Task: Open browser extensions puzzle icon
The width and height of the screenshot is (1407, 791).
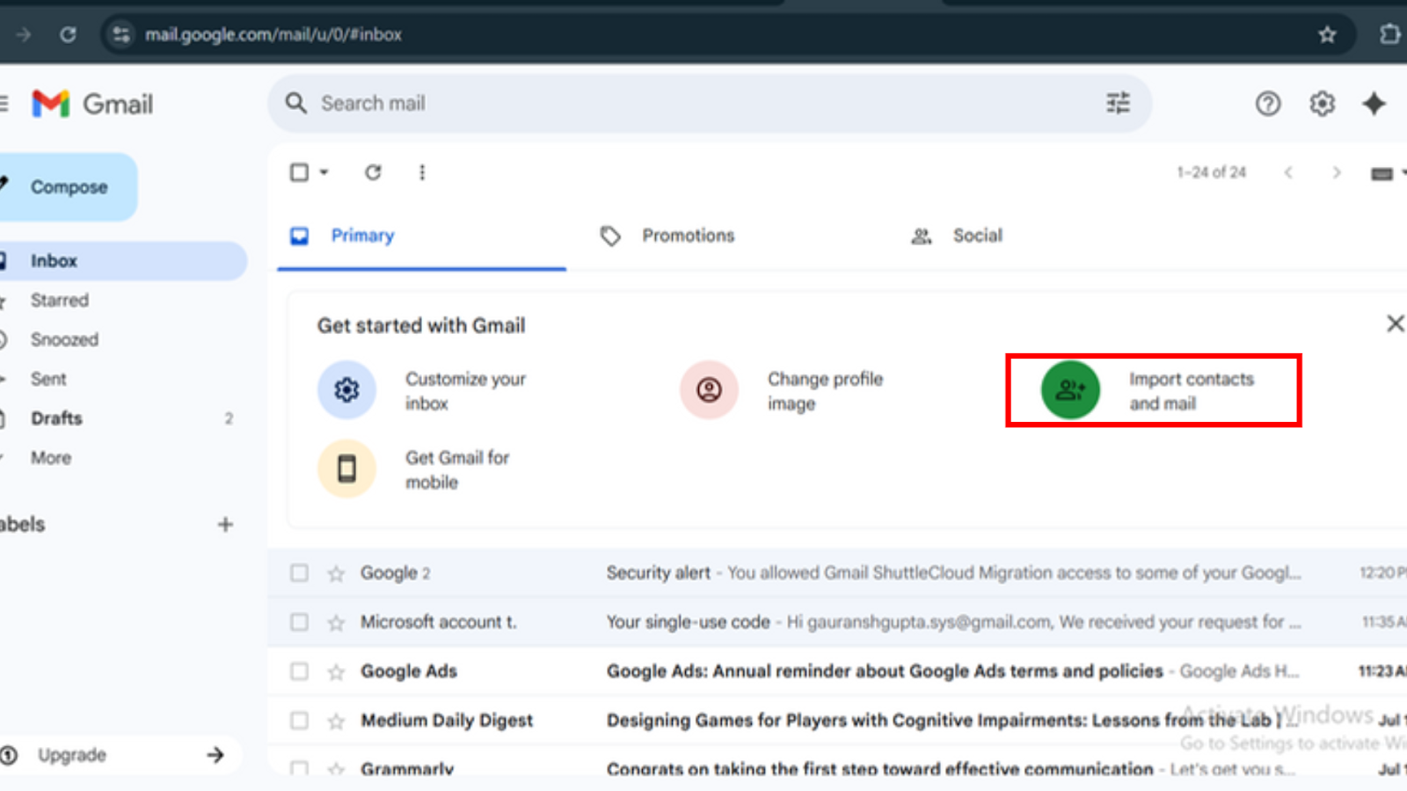Action: (1390, 34)
